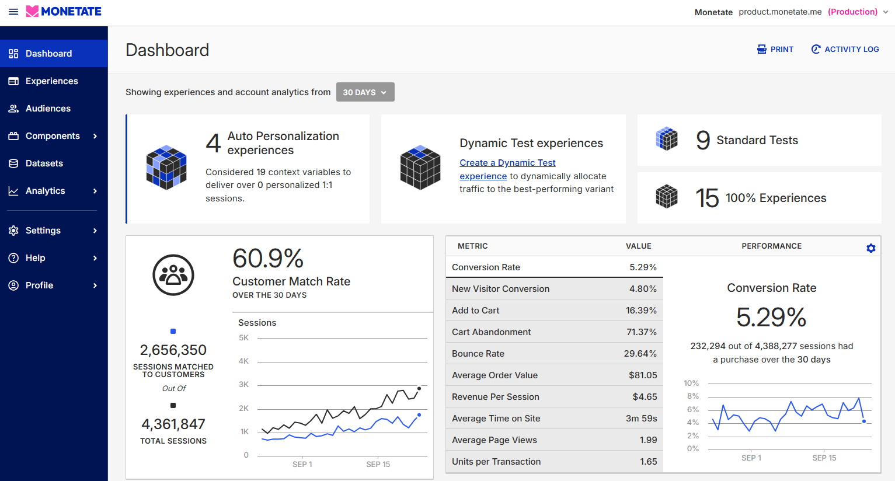Click the Analytics chart icon

[x=13, y=191]
